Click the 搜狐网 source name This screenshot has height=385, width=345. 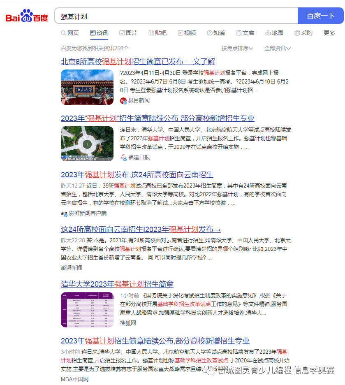point(128,323)
